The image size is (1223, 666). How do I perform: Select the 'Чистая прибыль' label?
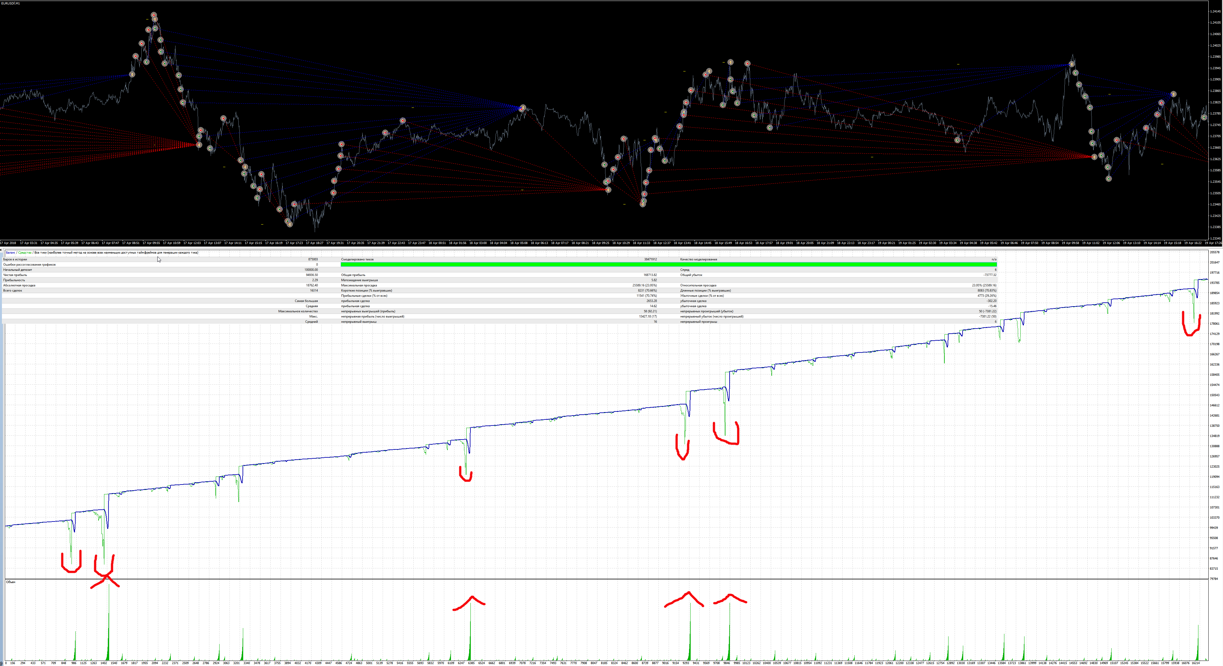click(15, 275)
